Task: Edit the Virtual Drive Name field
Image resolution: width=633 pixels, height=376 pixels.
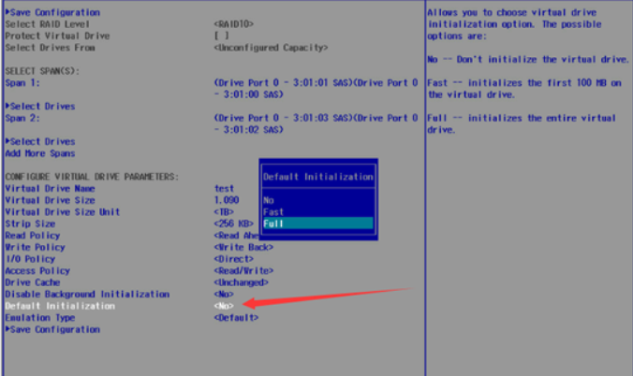Action: pos(224,188)
